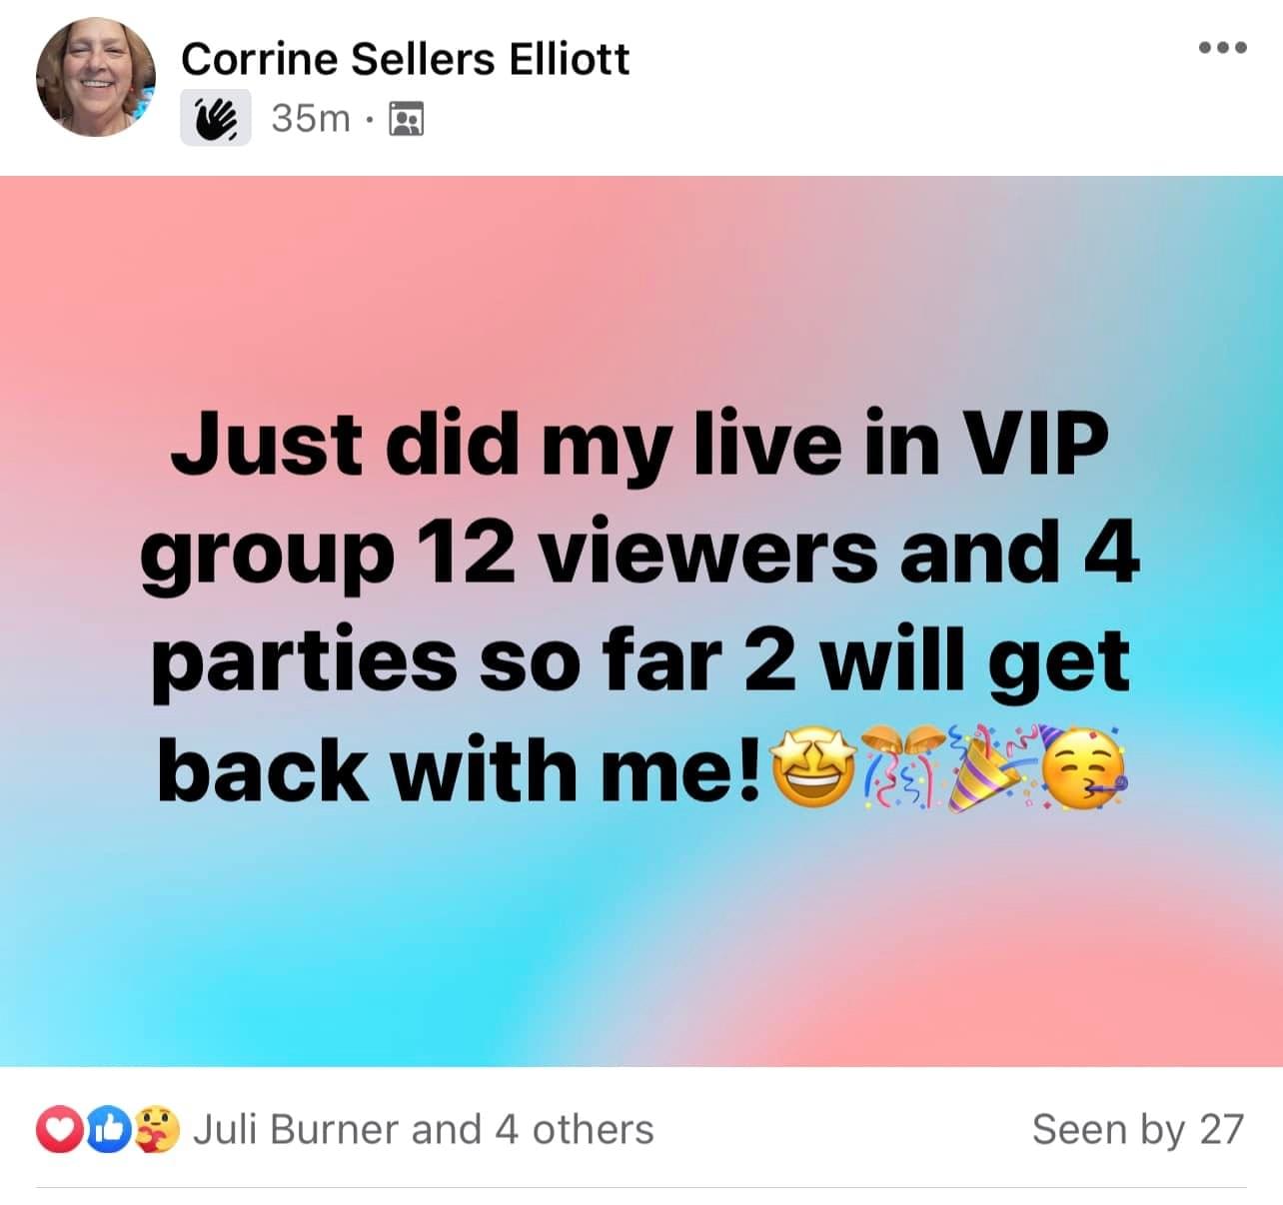The height and width of the screenshot is (1205, 1283).
Task: Open the post via the 35m timestamp
Action: [x=311, y=119]
